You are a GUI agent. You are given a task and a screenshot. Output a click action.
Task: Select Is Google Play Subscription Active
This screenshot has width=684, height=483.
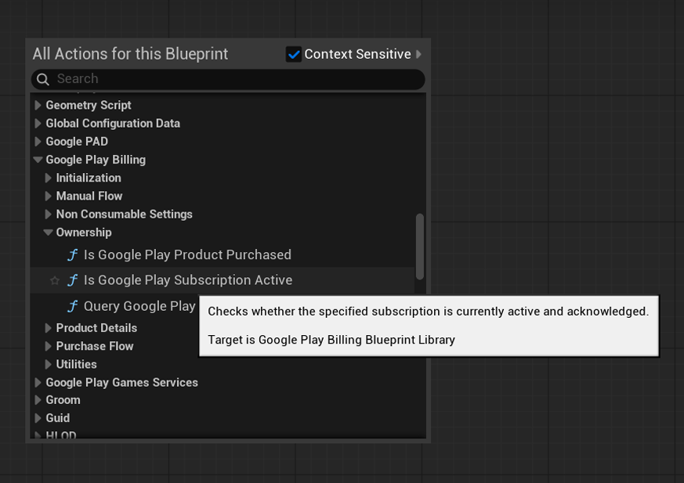point(222,280)
